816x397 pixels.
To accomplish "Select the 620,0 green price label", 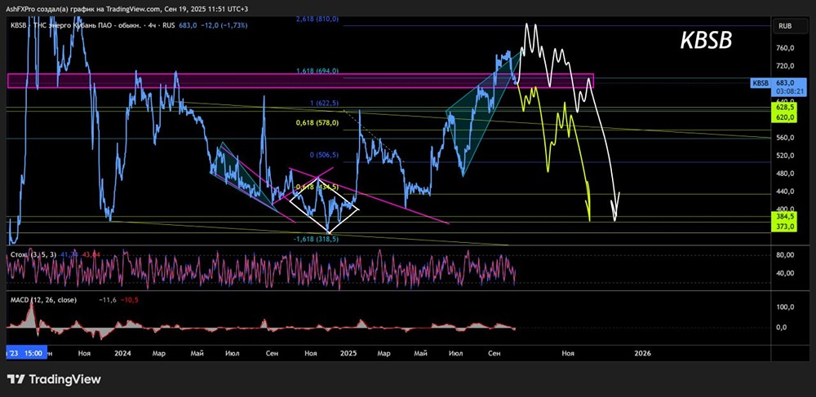I will coord(784,117).
